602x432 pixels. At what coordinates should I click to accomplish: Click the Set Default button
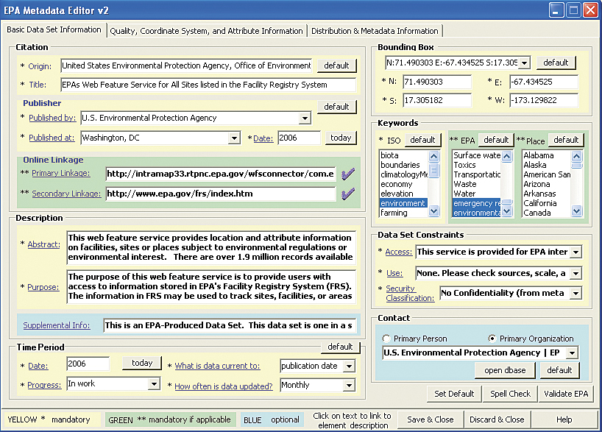454,394
